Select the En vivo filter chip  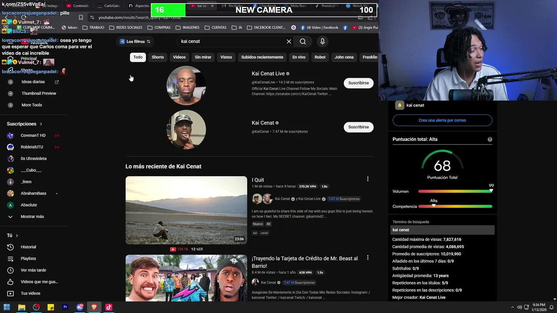pyautogui.click(x=299, y=57)
